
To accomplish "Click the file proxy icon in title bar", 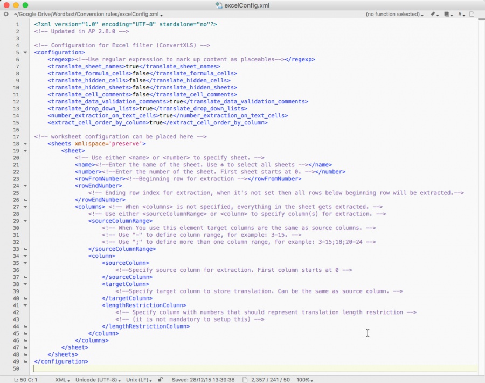I will click(218, 5).
